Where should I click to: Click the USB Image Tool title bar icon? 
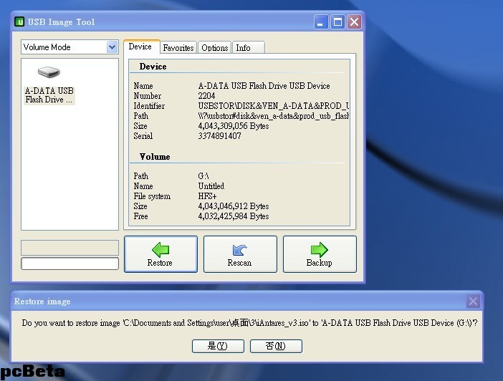[19, 21]
